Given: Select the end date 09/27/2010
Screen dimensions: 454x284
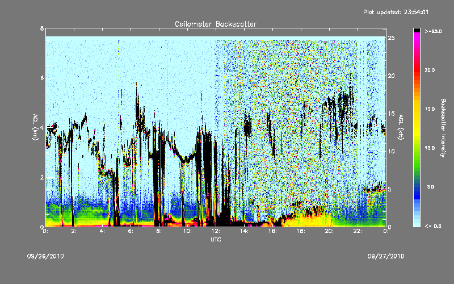Looking at the screenshot, I should click(x=386, y=256).
